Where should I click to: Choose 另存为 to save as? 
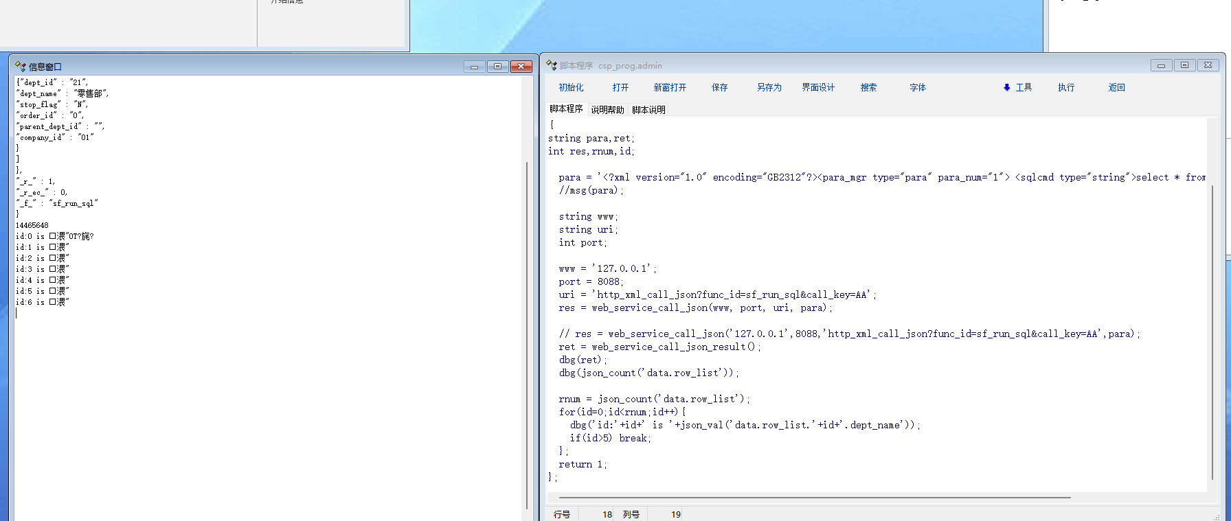769,88
